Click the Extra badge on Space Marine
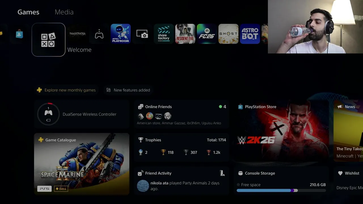This screenshot has width=363, height=204. point(61,189)
